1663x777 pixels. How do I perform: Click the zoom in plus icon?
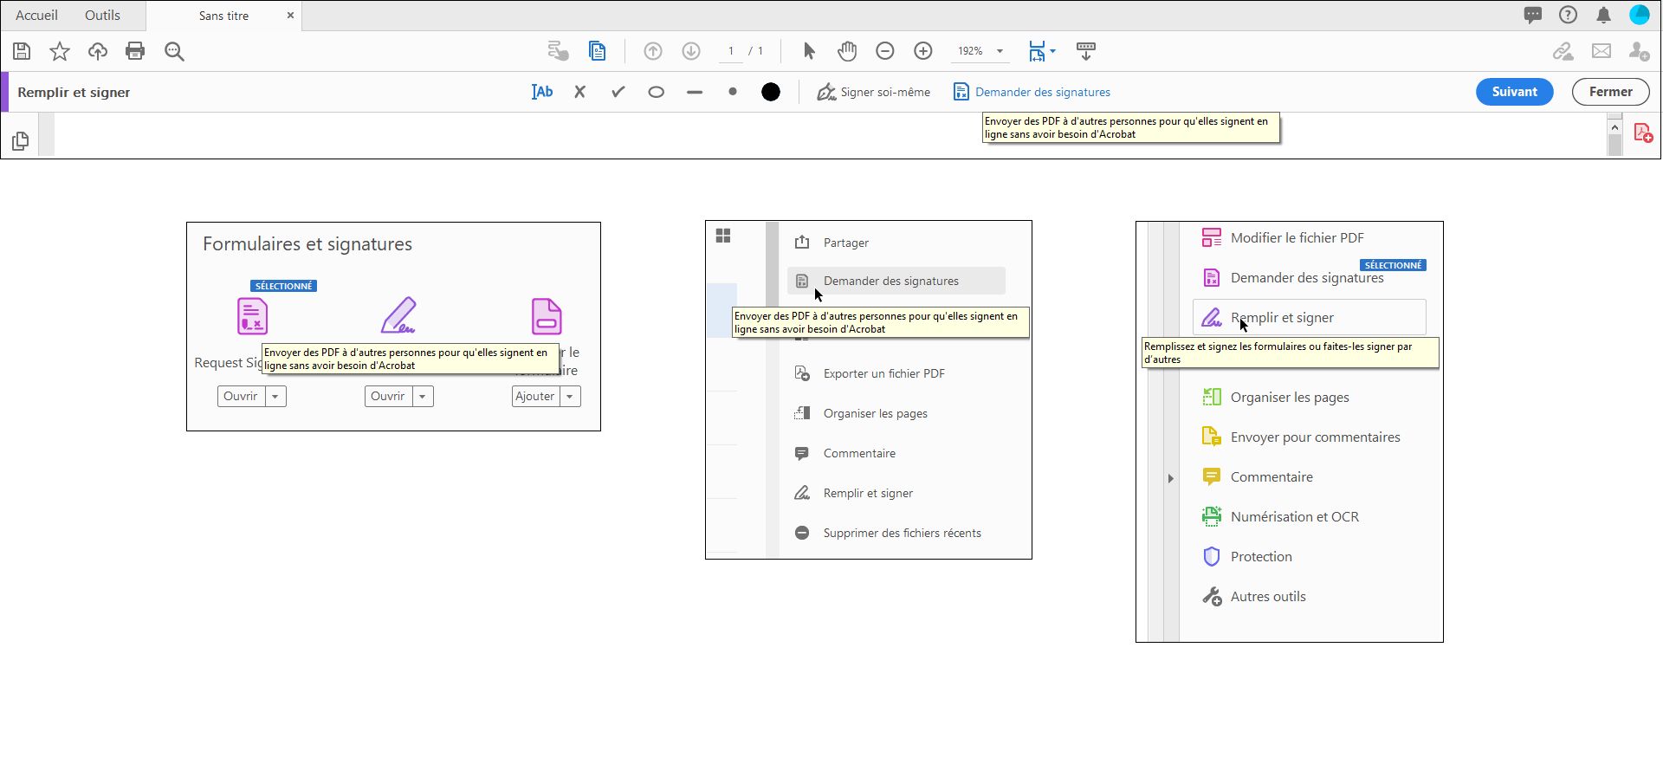pyautogui.click(x=923, y=51)
